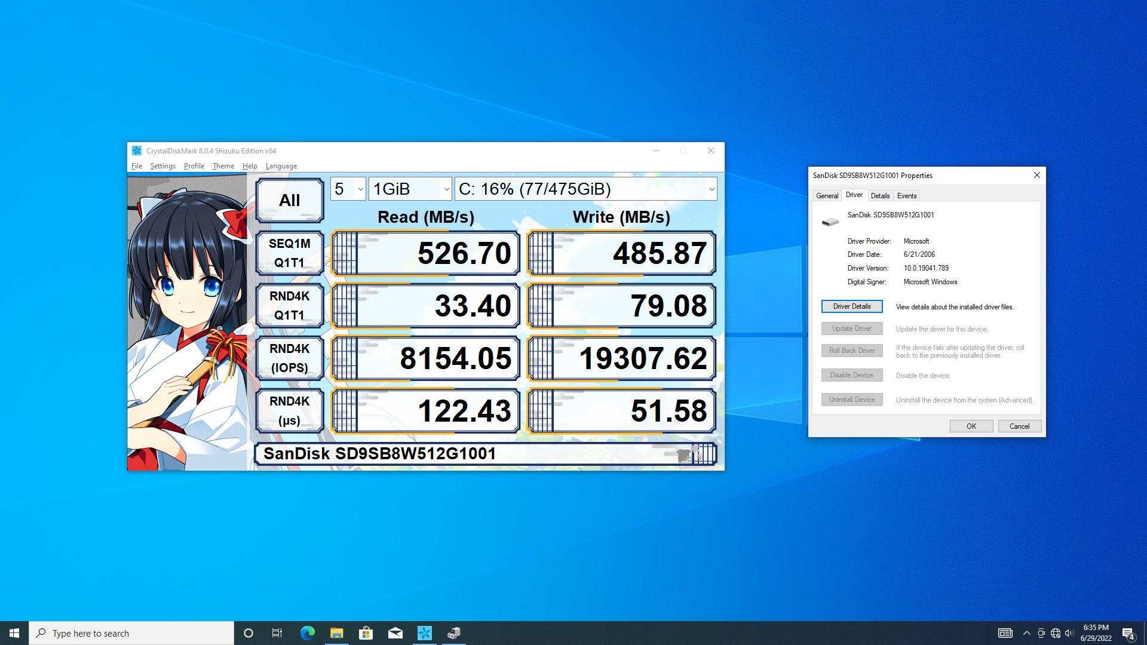Image resolution: width=1147 pixels, height=645 pixels.
Task: Open the Settings menu
Action: [162, 166]
